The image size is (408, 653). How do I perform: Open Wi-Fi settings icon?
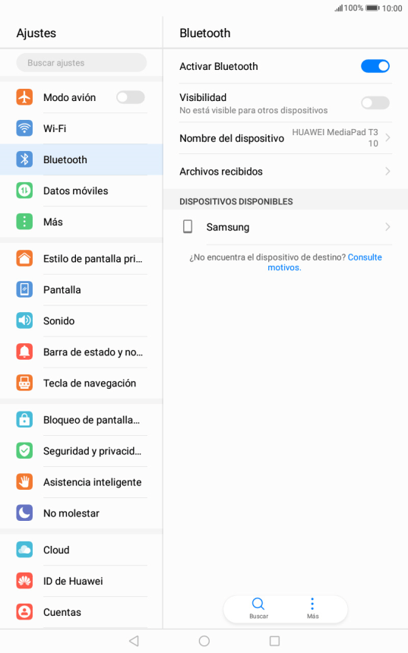pyautogui.click(x=24, y=128)
